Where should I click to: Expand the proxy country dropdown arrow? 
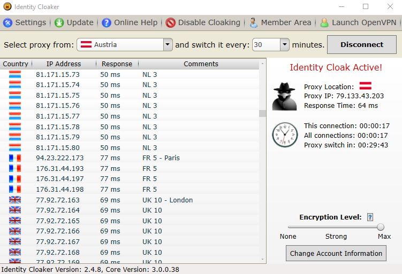pyautogui.click(x=168, y=44)
